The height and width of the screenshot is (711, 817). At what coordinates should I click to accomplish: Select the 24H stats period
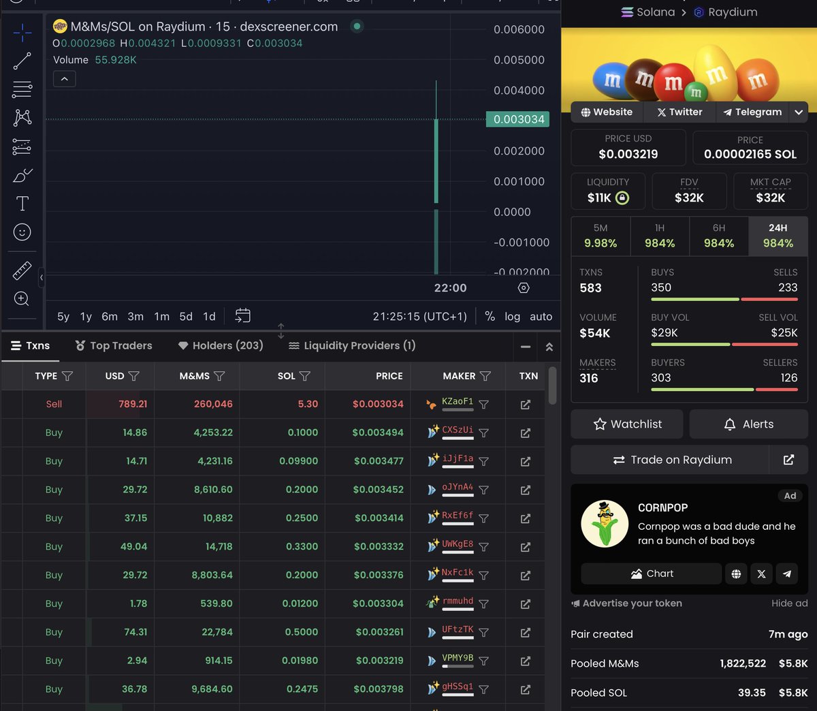(778, 236)
